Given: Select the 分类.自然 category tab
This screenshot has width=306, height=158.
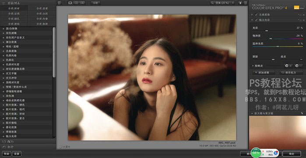Looking at the screenshot, I should point(42,14).
